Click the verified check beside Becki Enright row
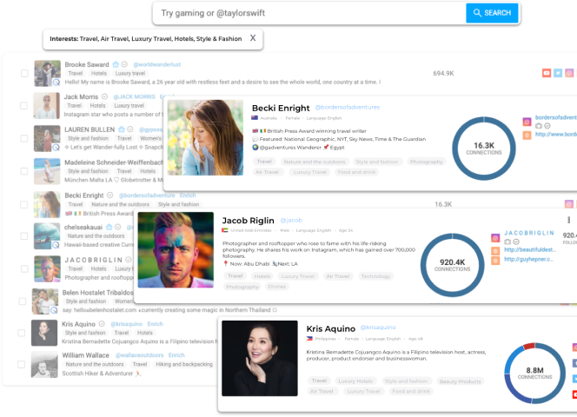This screenshot has height=417, width=577. pyautogui.click(x=109, y=195)
